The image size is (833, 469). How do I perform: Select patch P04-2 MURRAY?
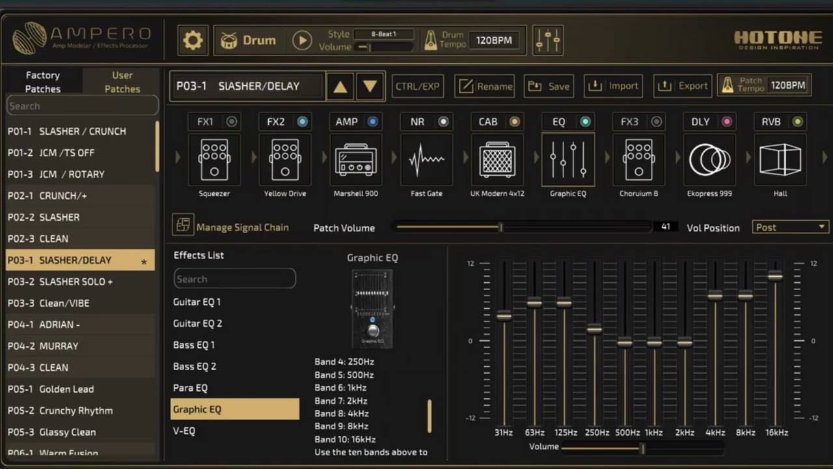[x=80, y=346]
